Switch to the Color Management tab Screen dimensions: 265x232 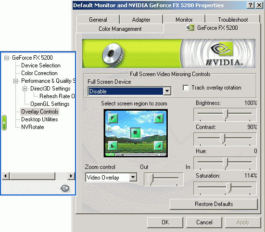(120, 29)
